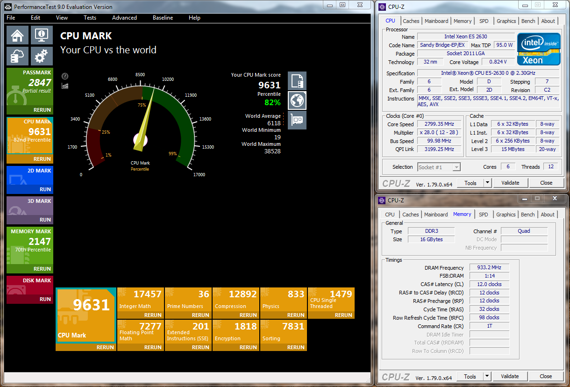The height and width of the screenshot is (387, 570).
Task: Switch to Memory tab in top CPU-Z window
Action: 463,21
